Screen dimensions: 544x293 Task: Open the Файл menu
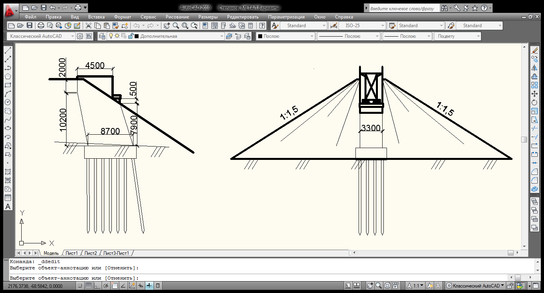(30, 17)
